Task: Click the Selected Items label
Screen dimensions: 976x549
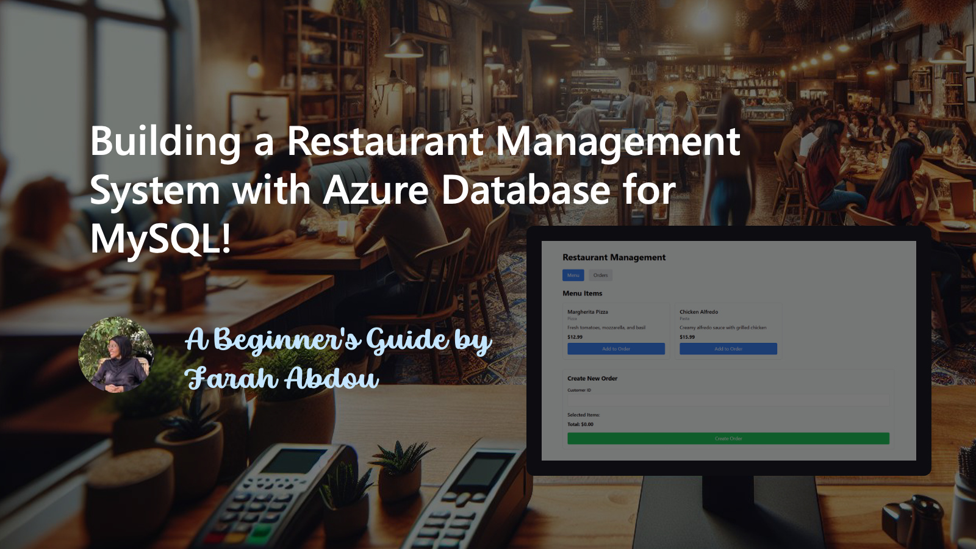Action: point(584,414)
